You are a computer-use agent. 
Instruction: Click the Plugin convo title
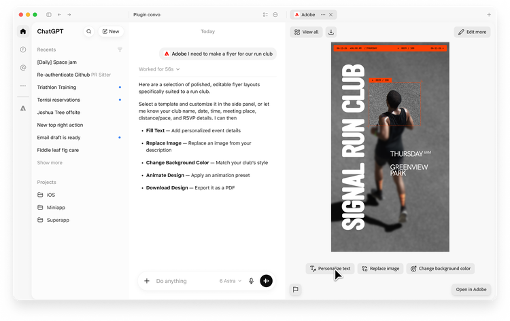[147, 15]
